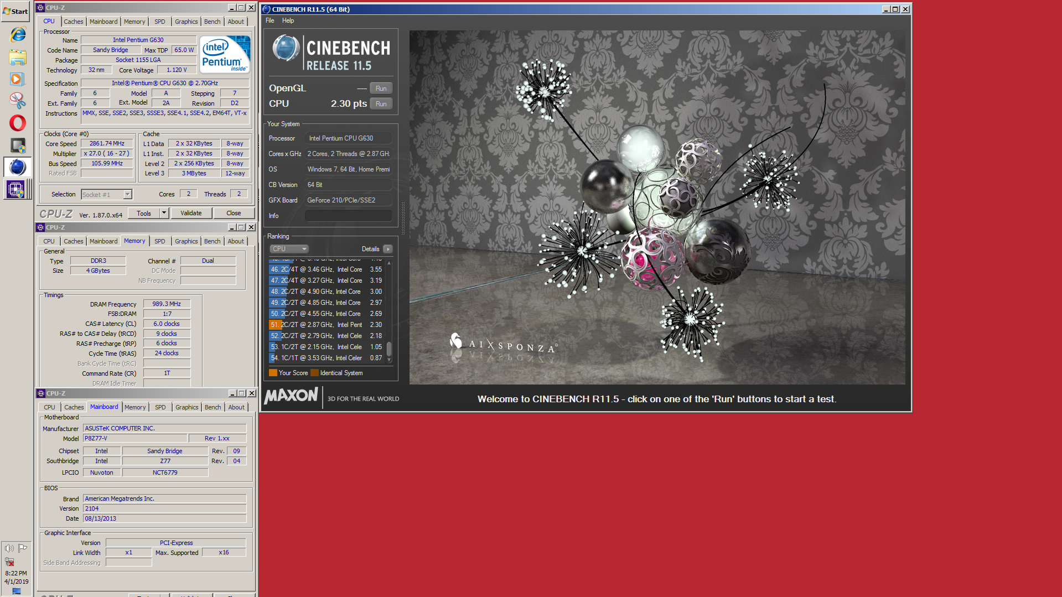
Task: Click the GFX Board GeForce 210 field
Action: (348, 200)
